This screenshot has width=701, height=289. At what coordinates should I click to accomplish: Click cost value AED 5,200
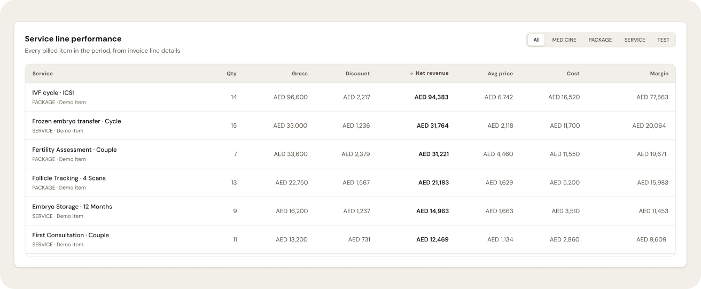(x=565, y=183)
